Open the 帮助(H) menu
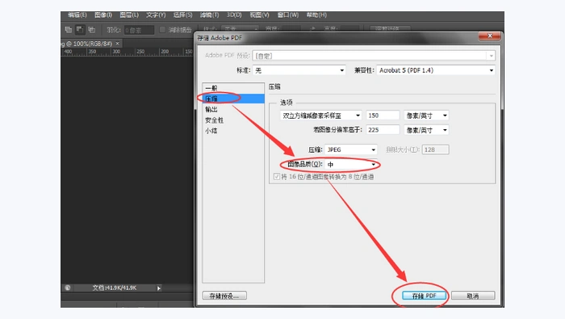The height and width of the screenshot is (319, 565). [x=316, y=15]
